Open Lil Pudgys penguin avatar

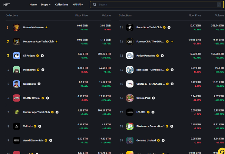click(16, 55)
